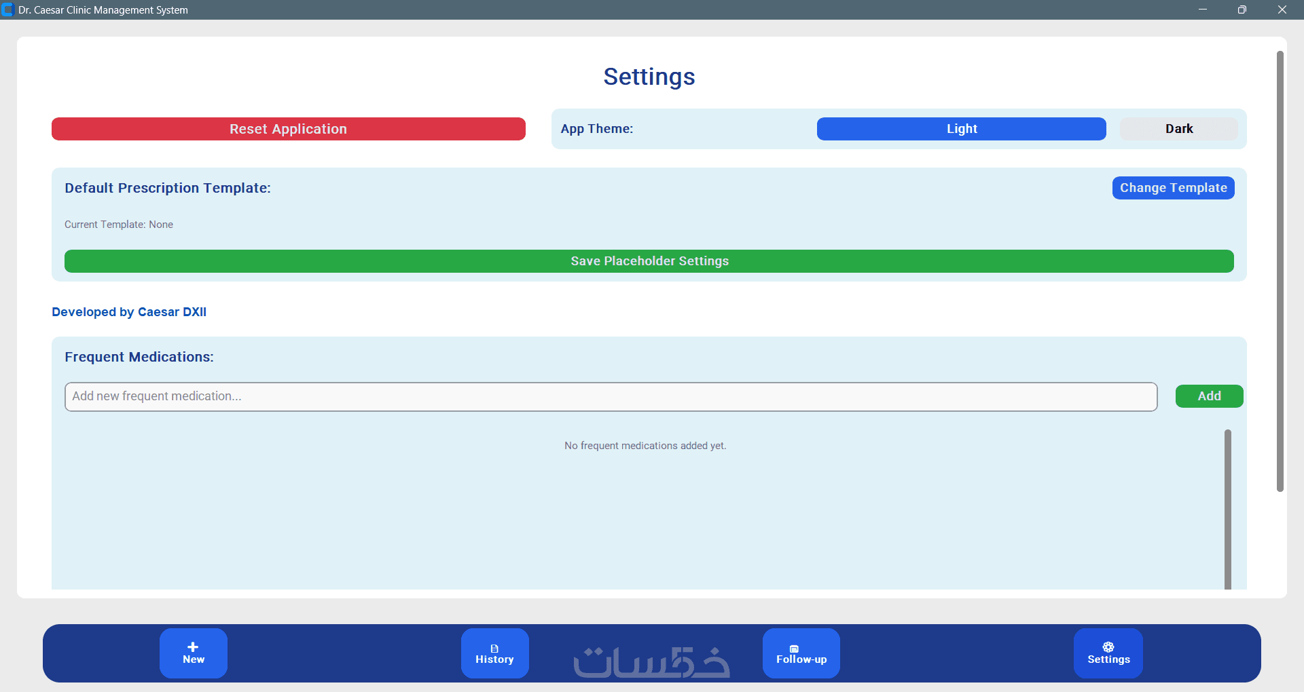Click the 'Settings' page title
This screenshot has height=692, width=1304.
[649, 77]
